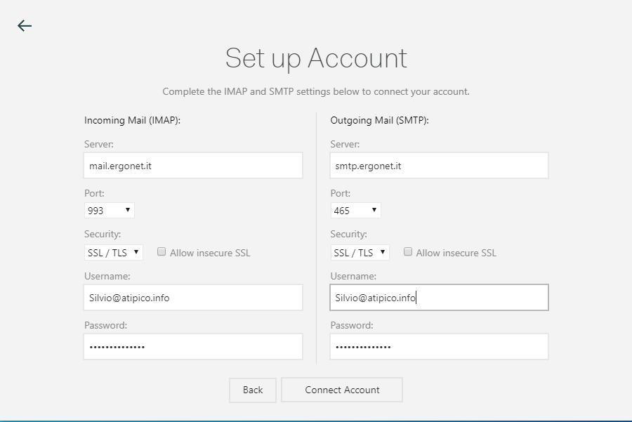Open the outgoing mail Security SSL/TLS dropdown
This screenshot has height=422, width=632.
coord(360,252)
